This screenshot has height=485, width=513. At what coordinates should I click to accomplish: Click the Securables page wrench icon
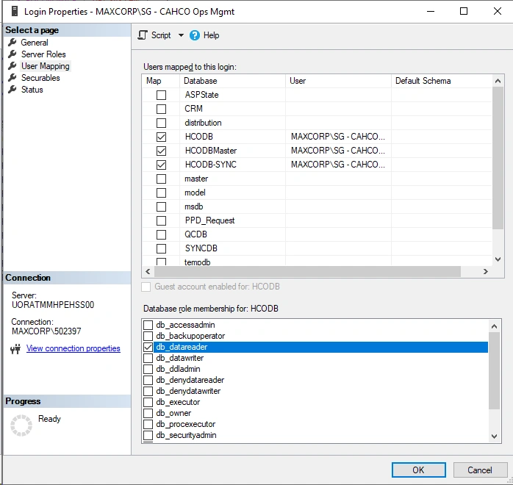tap(12, 78)
